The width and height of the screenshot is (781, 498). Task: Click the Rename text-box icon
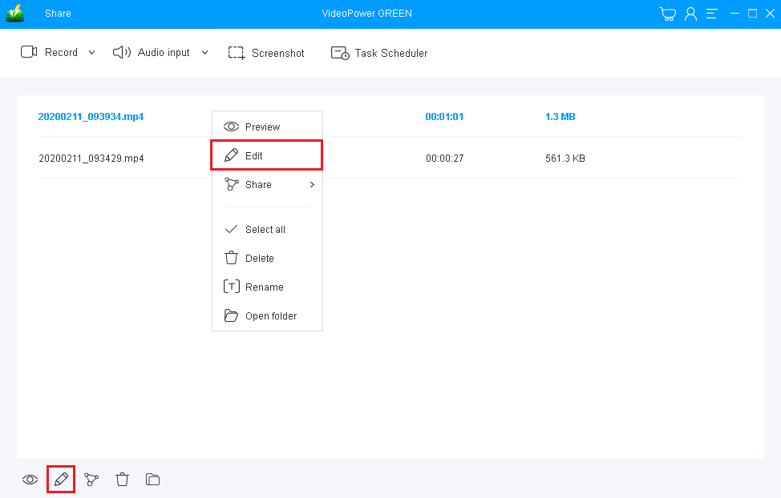click(x=232, y=287)
